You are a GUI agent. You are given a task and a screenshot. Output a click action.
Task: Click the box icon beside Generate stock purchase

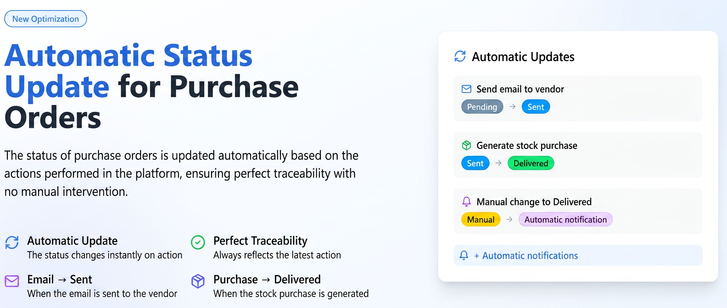(x=466, y=145)
